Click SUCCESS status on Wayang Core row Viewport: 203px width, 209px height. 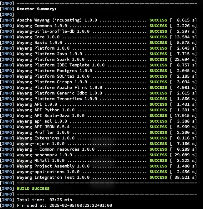pyautogui.click(x=158, y=37)
